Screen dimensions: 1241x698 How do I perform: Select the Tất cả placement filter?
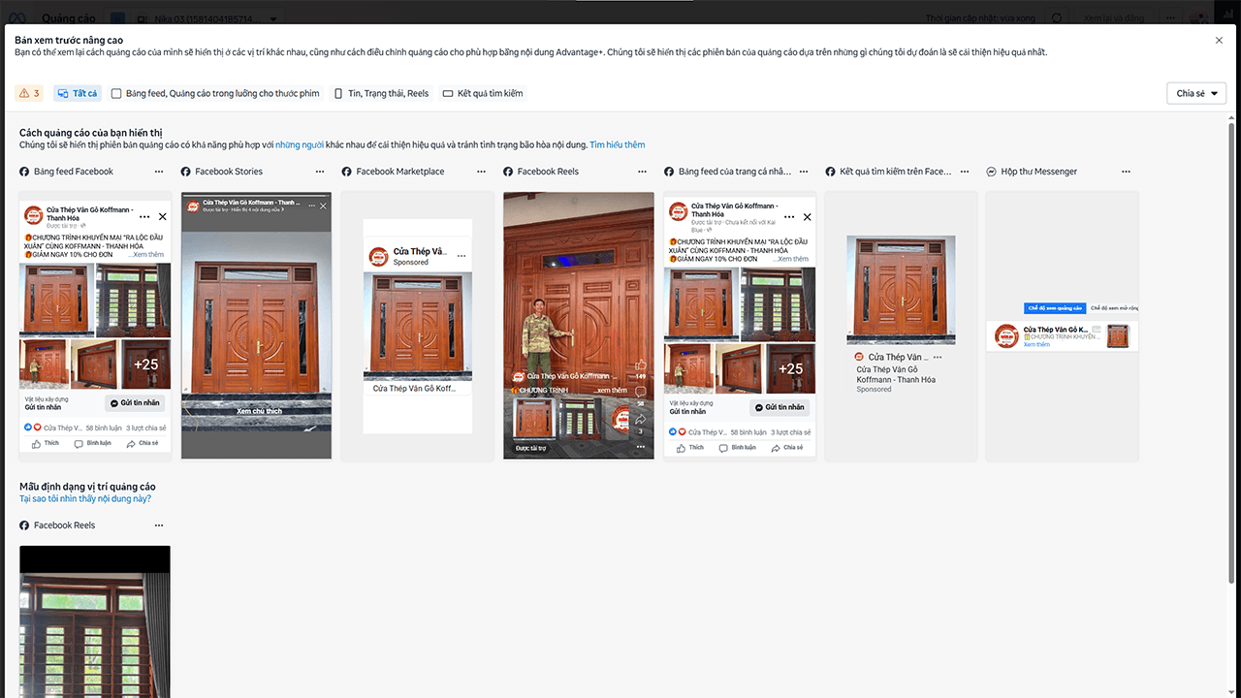coord(78,93)
